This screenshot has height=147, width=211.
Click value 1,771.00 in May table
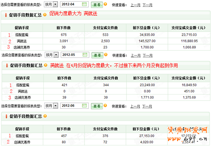pos(147,98)
